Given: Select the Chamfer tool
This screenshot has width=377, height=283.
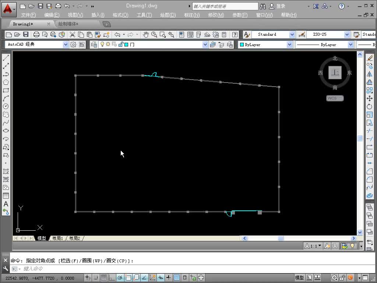Looking at the screenshot, I should (370, 171).
